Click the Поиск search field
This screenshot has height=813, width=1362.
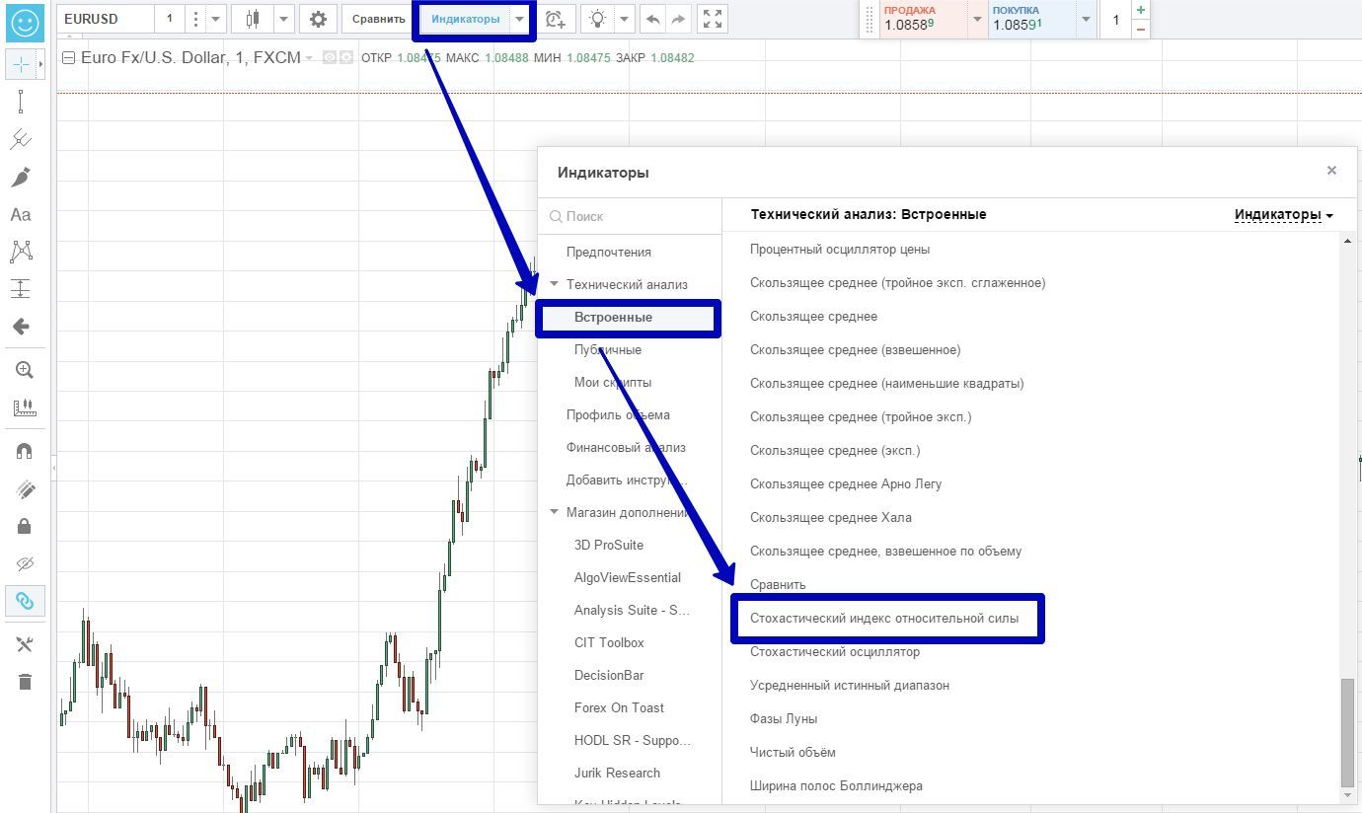pyautogui.click(x=632, y=216)
